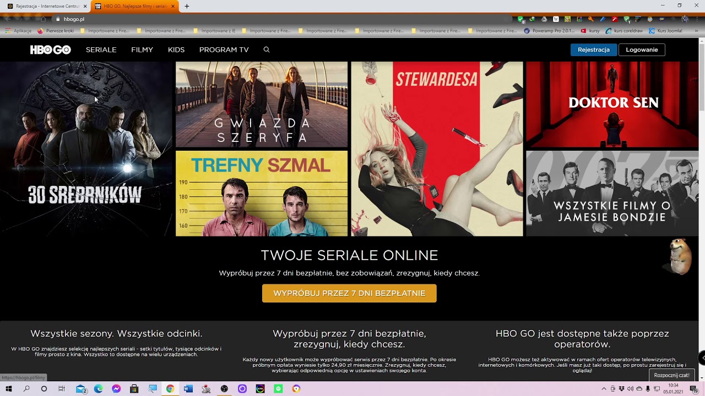Image resolution: width=705 pixels, height=396 pixels.
Task: Click heading 'Wszystkie sezony. Wszystkie odcinki.'
Action: [x=116, y=333]
